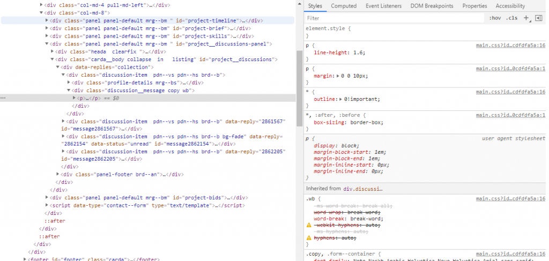Image resolution: width=549 pixels, height=261 pixels.
Task: Expand the panel-footer brd--an div
Action: [58, 174]
